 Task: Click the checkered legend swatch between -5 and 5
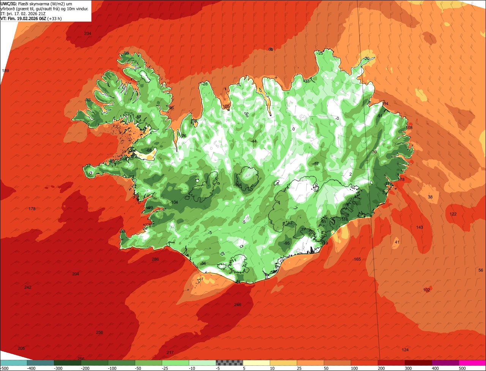pos(229,363)
